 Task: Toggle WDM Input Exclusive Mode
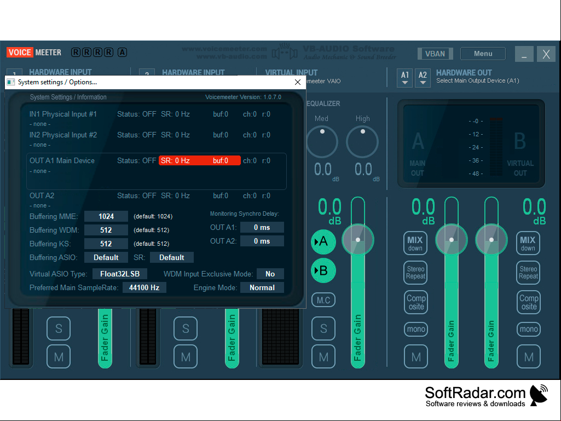pos(270,274)
